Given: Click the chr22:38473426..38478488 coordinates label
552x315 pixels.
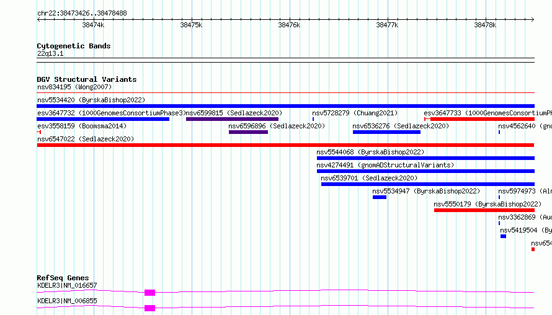Looking at the screenshot, I should pos(82,14).
